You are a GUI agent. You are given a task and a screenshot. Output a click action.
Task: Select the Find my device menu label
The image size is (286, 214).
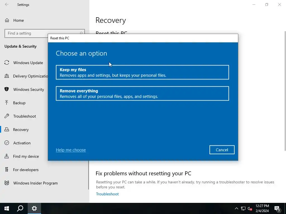pyautogui.click(x=26, y=156)
